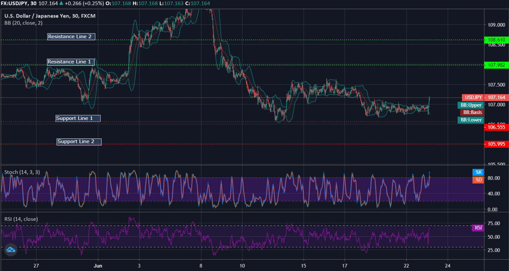Click the C:107.164 close value in header
Image resolution: width=509 pixels, height=271 pixels.
(x=198, y=3)
